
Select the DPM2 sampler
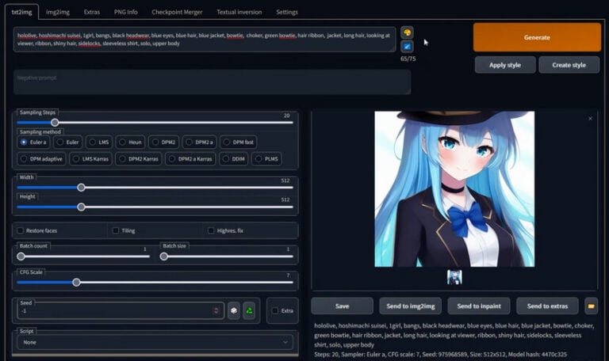point(163,142)
